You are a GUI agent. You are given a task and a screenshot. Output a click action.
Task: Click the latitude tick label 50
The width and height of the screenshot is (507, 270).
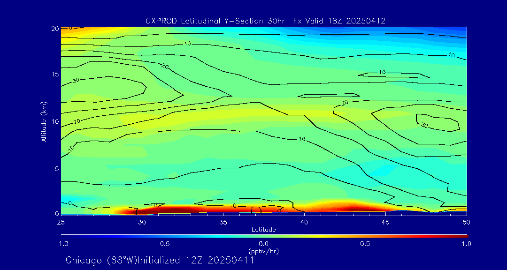pyautogui.click(x=467, y=222)
